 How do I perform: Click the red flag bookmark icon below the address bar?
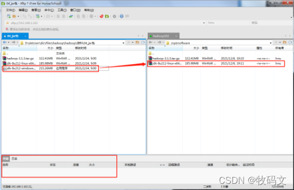coord(7,29)
